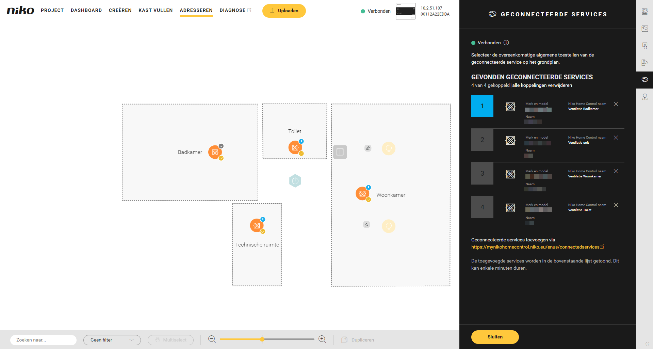Remove link for Ventilatie Badkamer
The image size is (653, 349).
coord(616,104)
